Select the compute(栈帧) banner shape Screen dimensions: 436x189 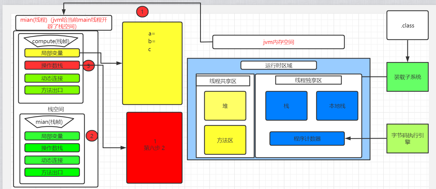tap(50, 41)
